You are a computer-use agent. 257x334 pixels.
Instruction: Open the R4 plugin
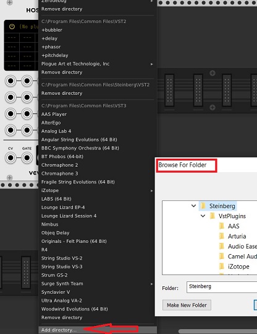coord(98,250)
